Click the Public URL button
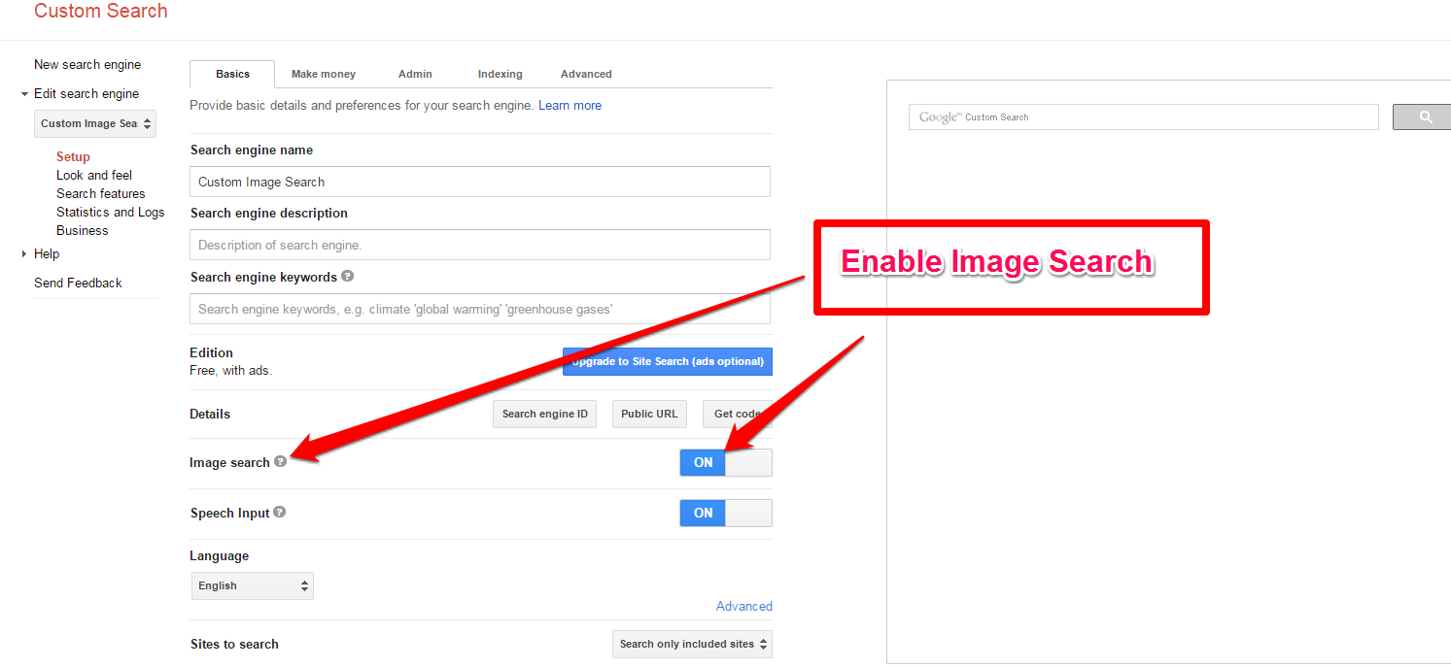1451x668 pixels. tap(649, 414)
